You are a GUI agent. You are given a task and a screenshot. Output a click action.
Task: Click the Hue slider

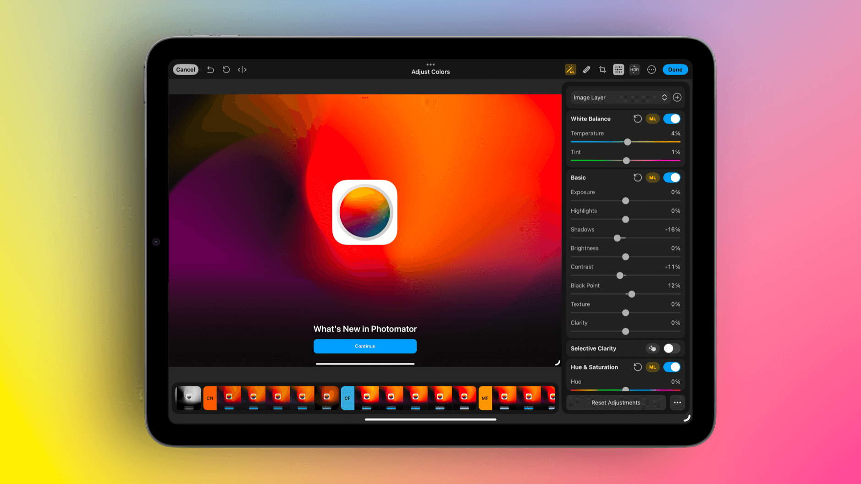(x=625, y=390)
